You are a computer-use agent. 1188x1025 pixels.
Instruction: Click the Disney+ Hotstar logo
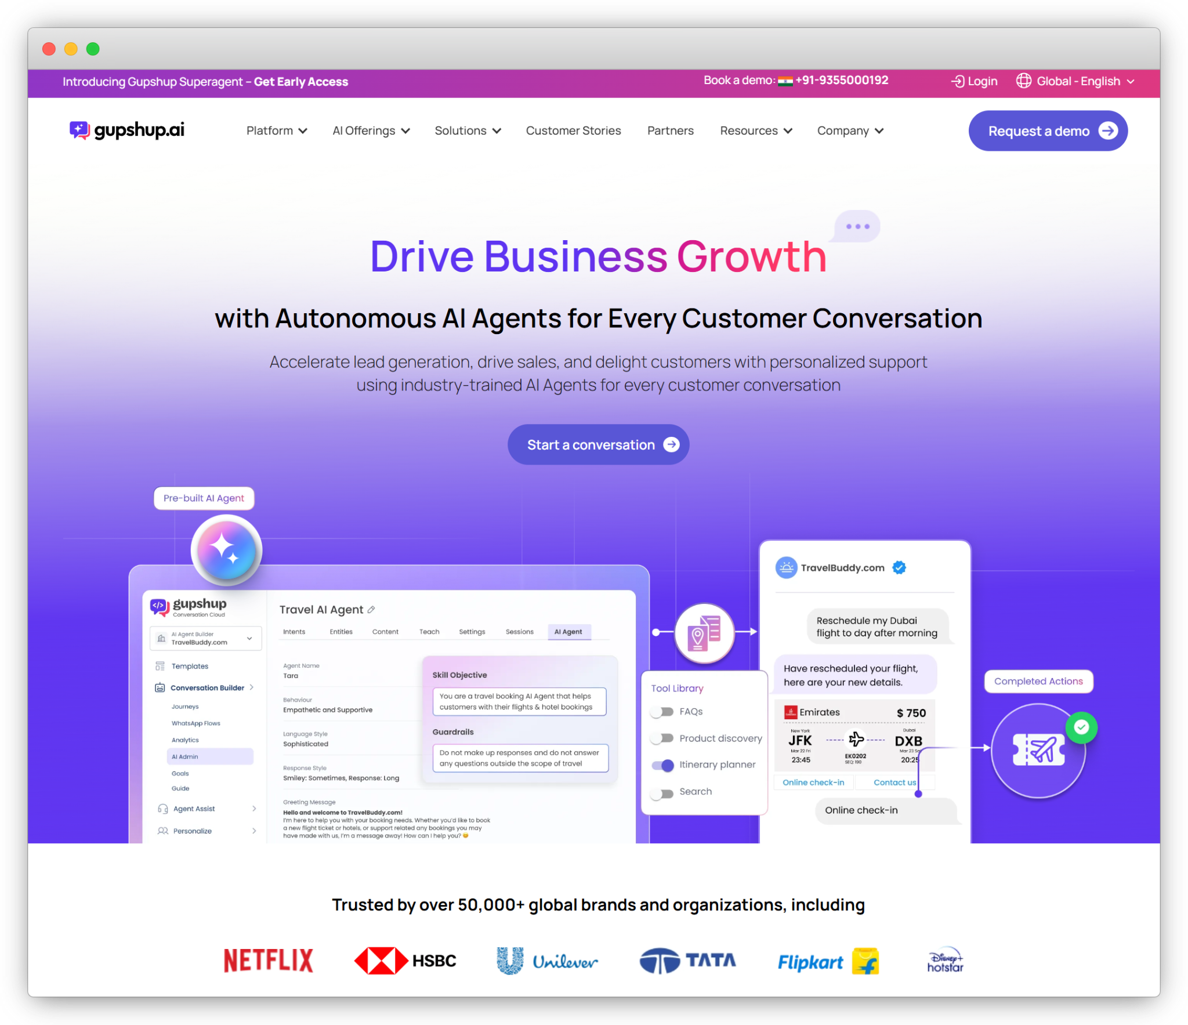point(945,961)
